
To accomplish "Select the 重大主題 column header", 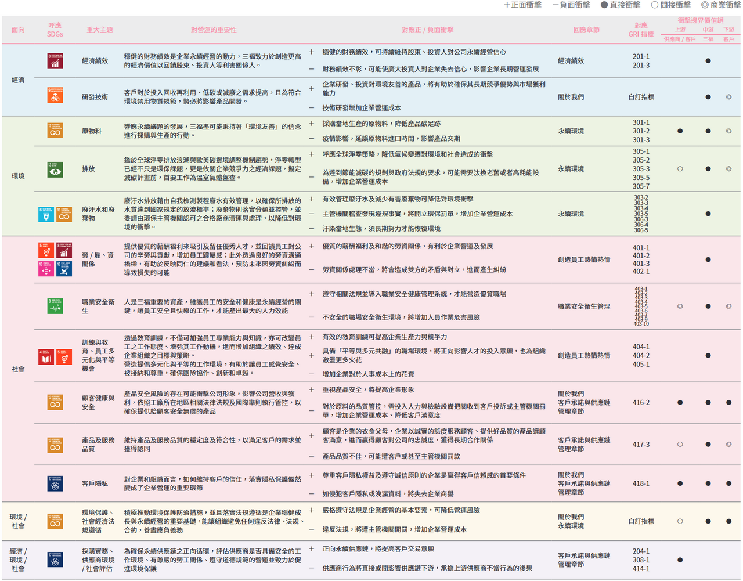I will pos(100,30).
